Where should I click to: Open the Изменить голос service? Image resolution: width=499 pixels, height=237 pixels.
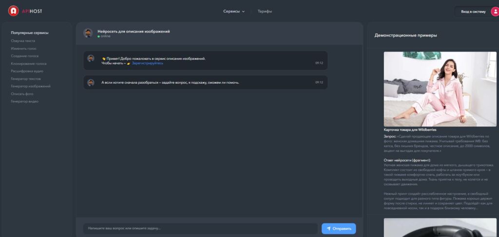(23, 49)
